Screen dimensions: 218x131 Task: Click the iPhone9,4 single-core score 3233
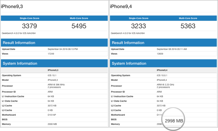pos(139,26)
